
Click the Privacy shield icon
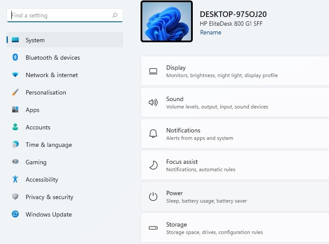(15, 197)
